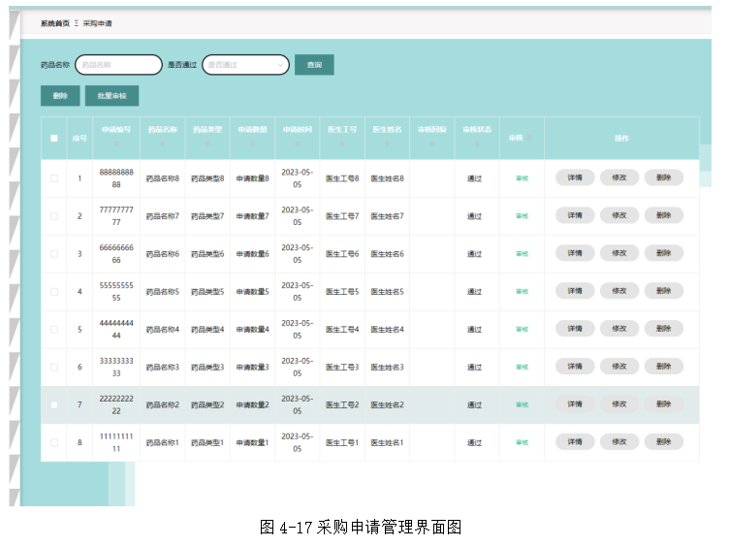Screen dimensions: 729x547
Task: Click 审核 link in row 1
Action: [523, 178]
